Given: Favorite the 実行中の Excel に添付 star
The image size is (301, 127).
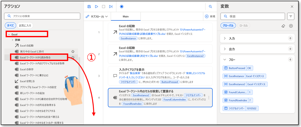Looking at the screenshot, I should pos(73,51).
